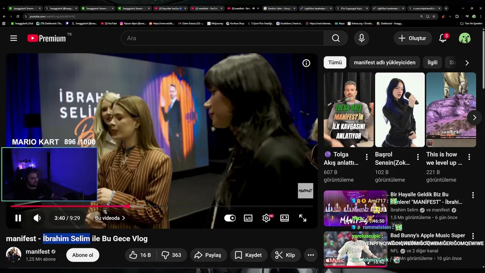
Task: Bookmark this page with star icon
Action: click(434, 16)
